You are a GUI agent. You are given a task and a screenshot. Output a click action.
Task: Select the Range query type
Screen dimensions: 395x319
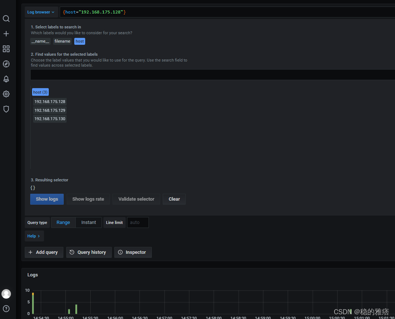click(63, 222)
